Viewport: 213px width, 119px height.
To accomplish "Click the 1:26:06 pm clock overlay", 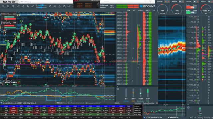I will click(9, 2).
